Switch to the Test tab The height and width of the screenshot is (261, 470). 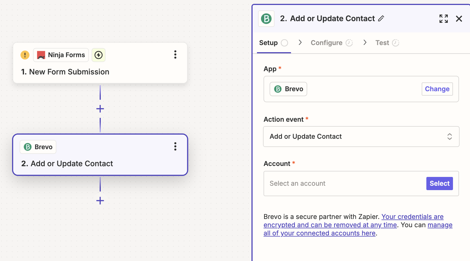pos(382,43)
